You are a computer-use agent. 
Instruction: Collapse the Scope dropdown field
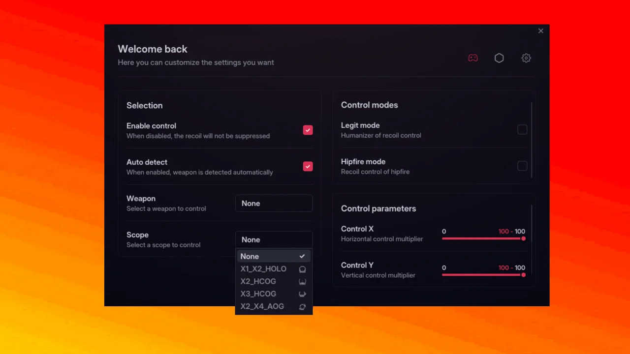coord(274,239)
